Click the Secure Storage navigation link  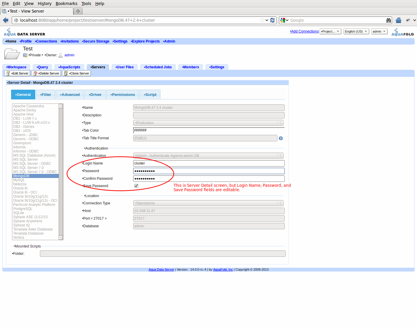pos(96,41)
